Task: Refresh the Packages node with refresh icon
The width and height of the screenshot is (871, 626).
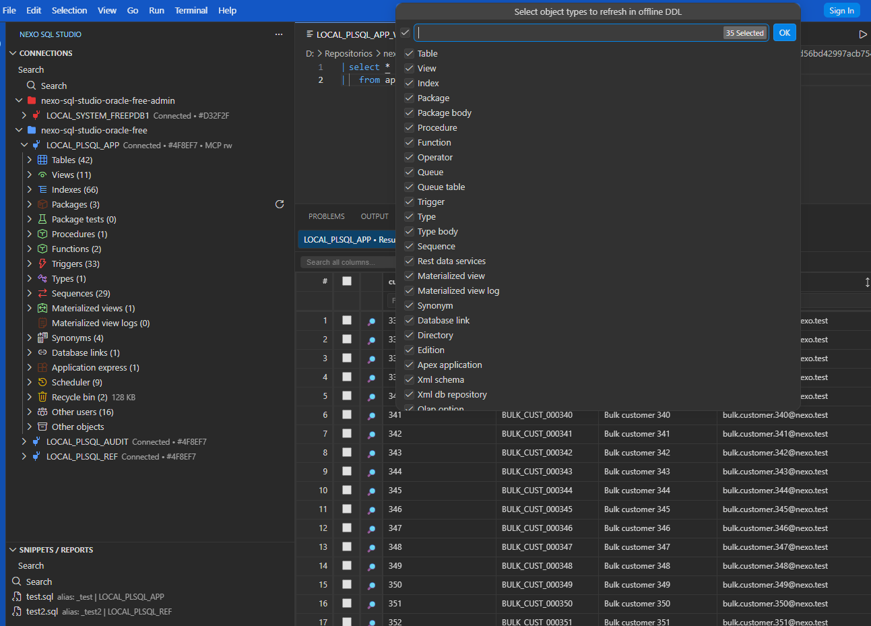Action: tap(280, 204)
